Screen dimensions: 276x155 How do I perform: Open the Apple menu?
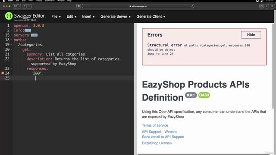pyautogui.click(x=4, y=1)
